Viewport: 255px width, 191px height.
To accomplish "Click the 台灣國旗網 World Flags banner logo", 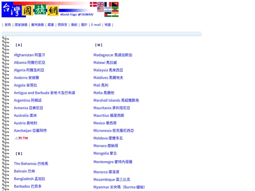I will point(60,9).
